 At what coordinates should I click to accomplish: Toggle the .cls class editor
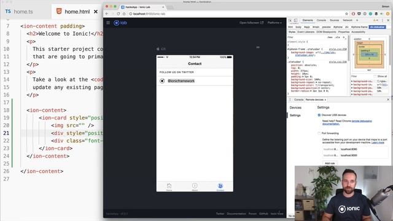click(x=337, y=37)
